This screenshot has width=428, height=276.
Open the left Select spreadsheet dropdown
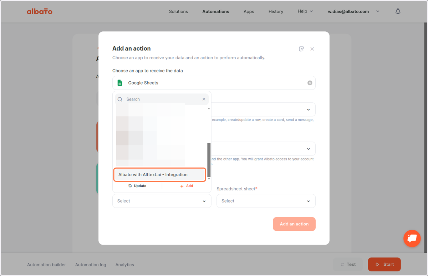click(x=162, y=201)
